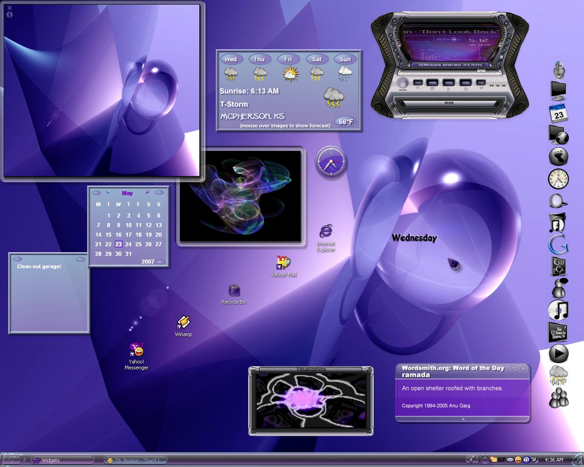
Task: Select the Recycle Bin desktop icon
Action: [234, 294]
